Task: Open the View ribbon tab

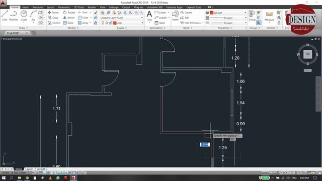Action: (103, 7)
